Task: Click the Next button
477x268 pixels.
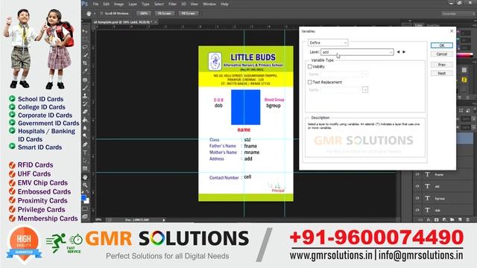Action: 442,73
